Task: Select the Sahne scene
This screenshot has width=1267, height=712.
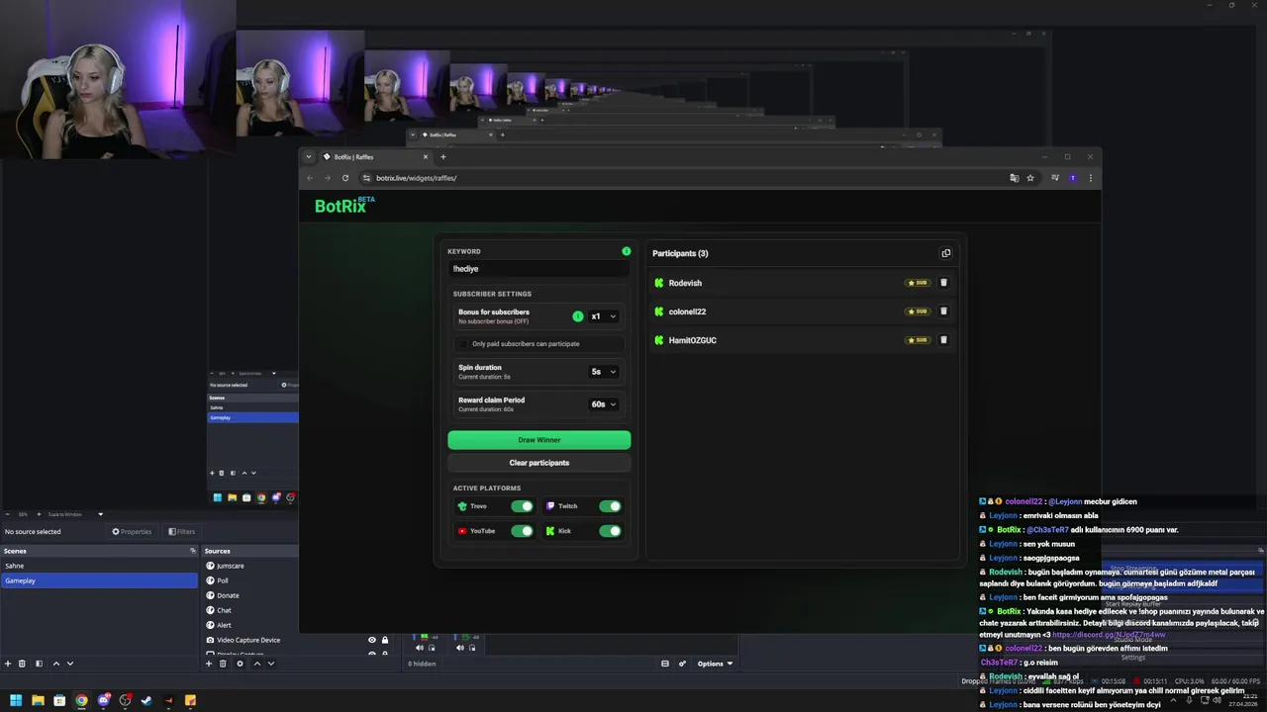Action: point(99,566)
